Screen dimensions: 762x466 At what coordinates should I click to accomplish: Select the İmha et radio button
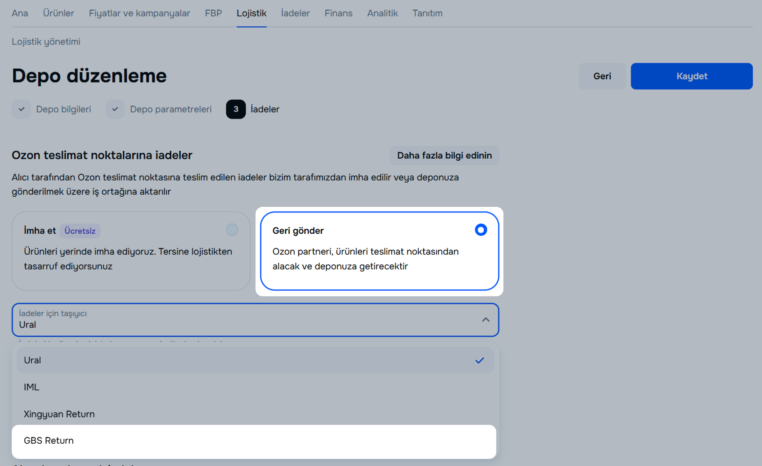232,230
